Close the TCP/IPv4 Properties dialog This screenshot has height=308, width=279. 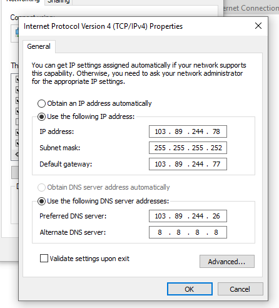click(258, 26)
